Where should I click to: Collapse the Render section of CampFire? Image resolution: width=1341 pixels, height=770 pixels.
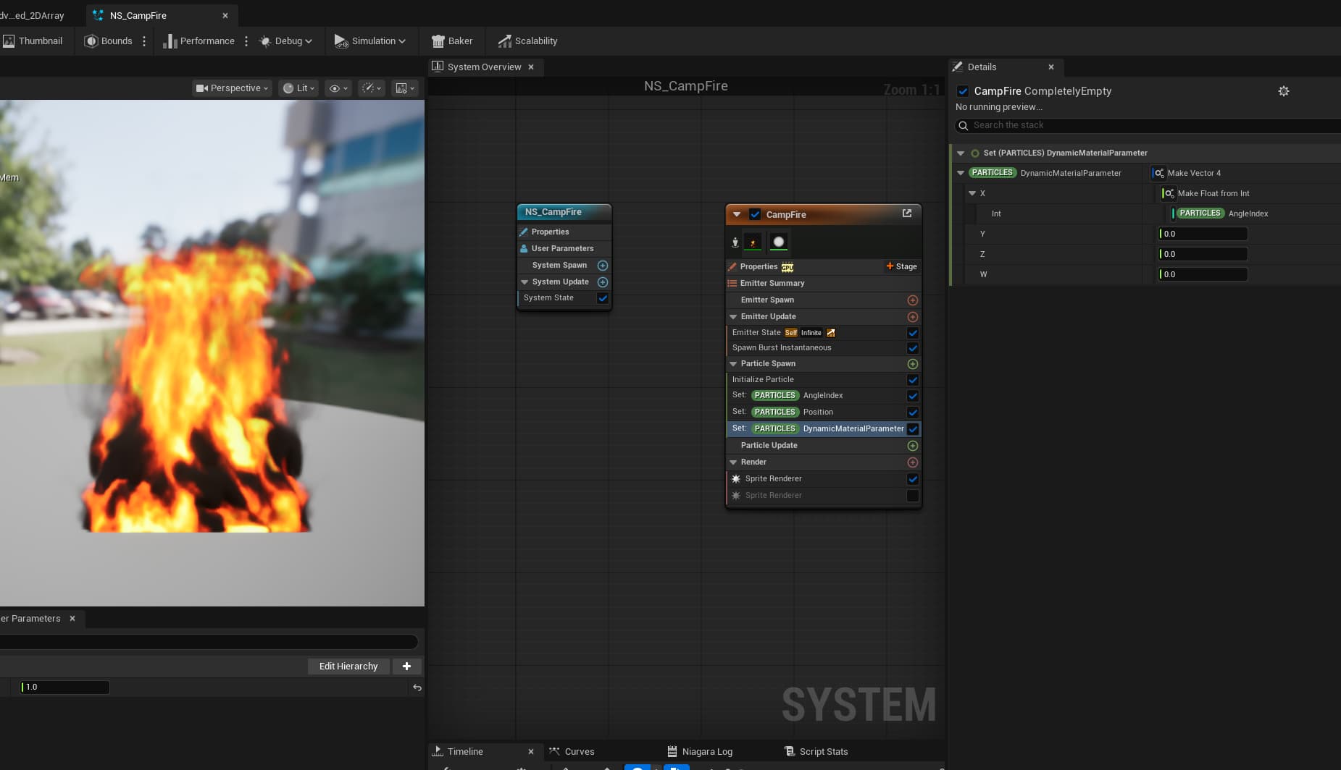(x=733, y=462)
